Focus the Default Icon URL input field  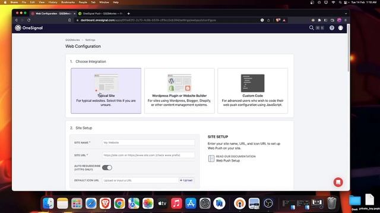tap(140, 180)
